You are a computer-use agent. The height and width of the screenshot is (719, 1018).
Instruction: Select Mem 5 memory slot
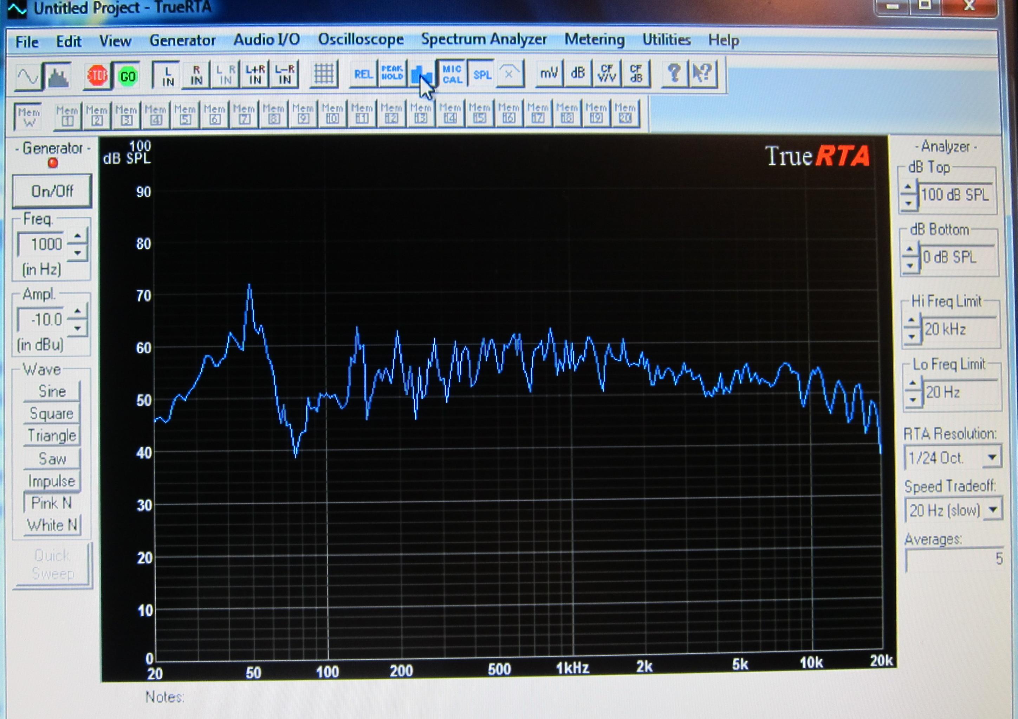point(185,115)
